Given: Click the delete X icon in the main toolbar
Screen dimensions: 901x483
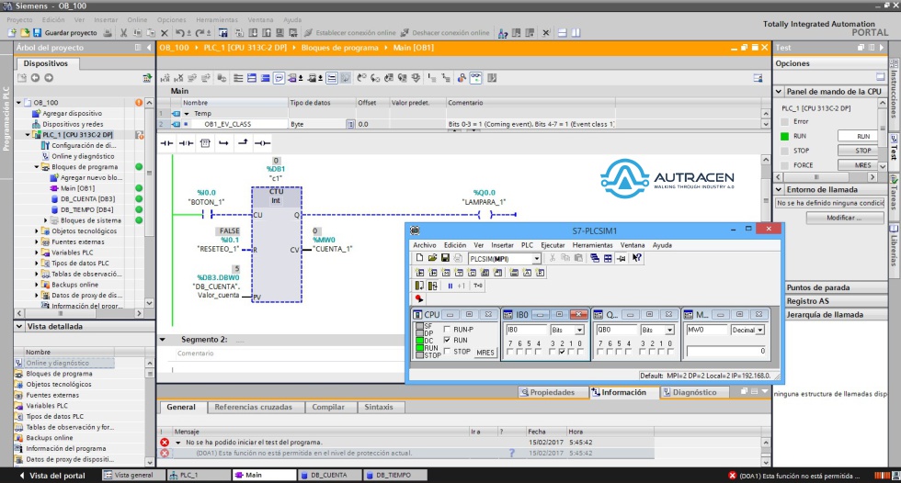Looking at the screenshot, I should coord(165,33).
